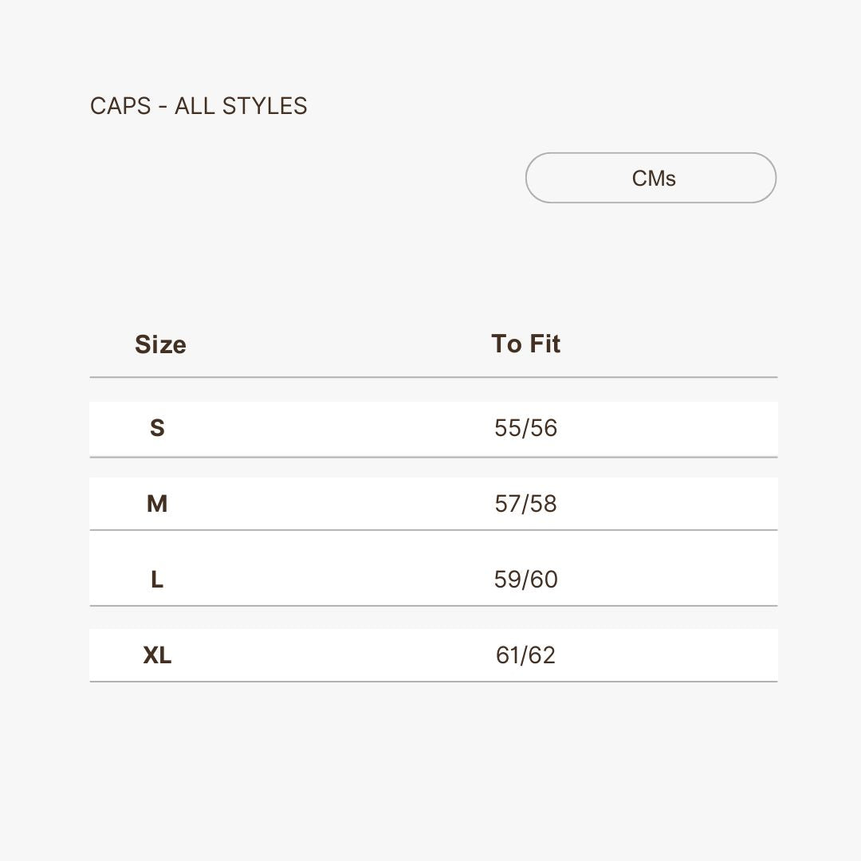Click the S size label
Viewport: 861px width, 861px height.
pyautogui.click(x=157, y=428)
